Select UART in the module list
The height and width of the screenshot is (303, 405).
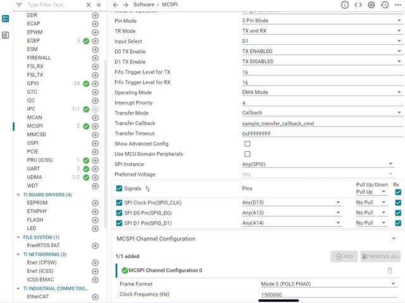[x=32, y=169]
